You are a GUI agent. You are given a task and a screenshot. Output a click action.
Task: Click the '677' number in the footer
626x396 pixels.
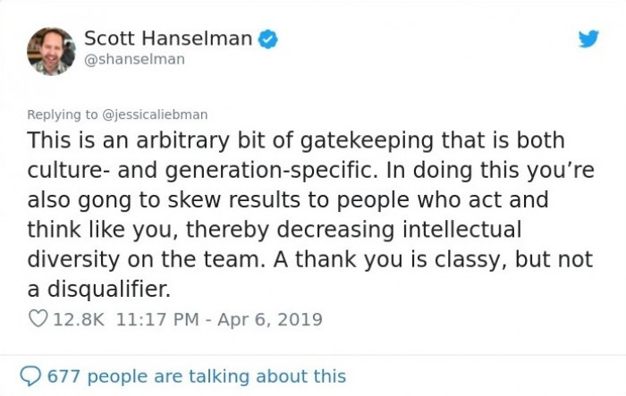pos(63,376)
